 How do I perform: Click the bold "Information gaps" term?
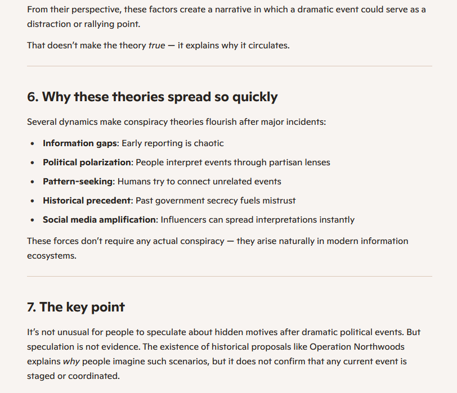coord(80,143)
